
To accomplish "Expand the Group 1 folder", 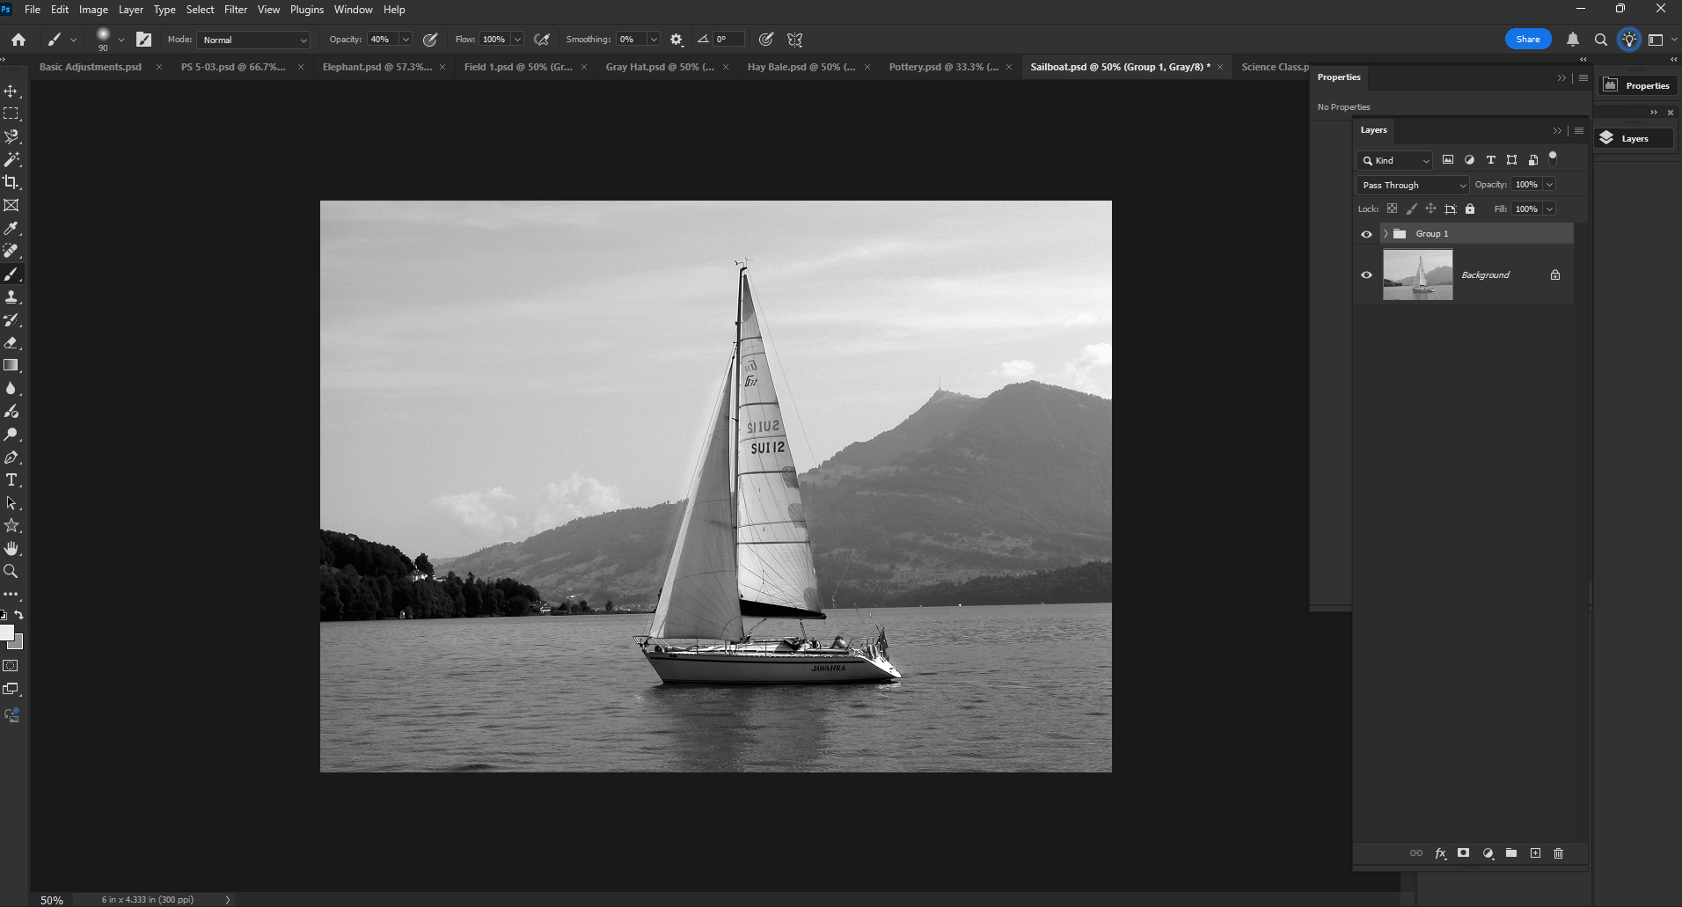I will (1386, 233).
